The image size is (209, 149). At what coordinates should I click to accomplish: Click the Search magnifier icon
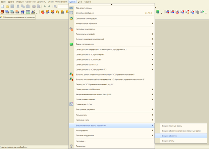(x=55, y=6)
